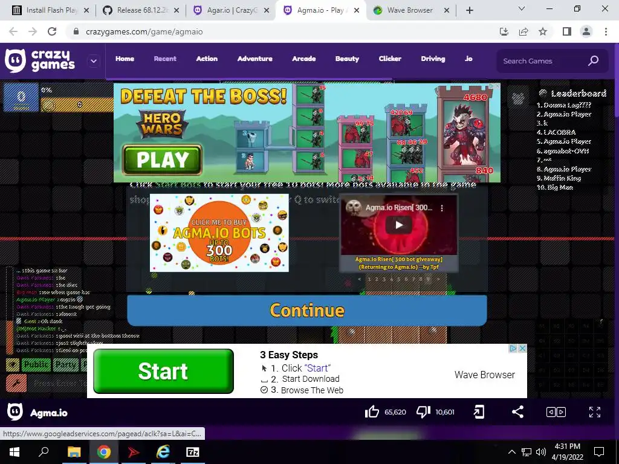Dislike the game with thumbs down
Screen dimensions: 619x464
423,412
